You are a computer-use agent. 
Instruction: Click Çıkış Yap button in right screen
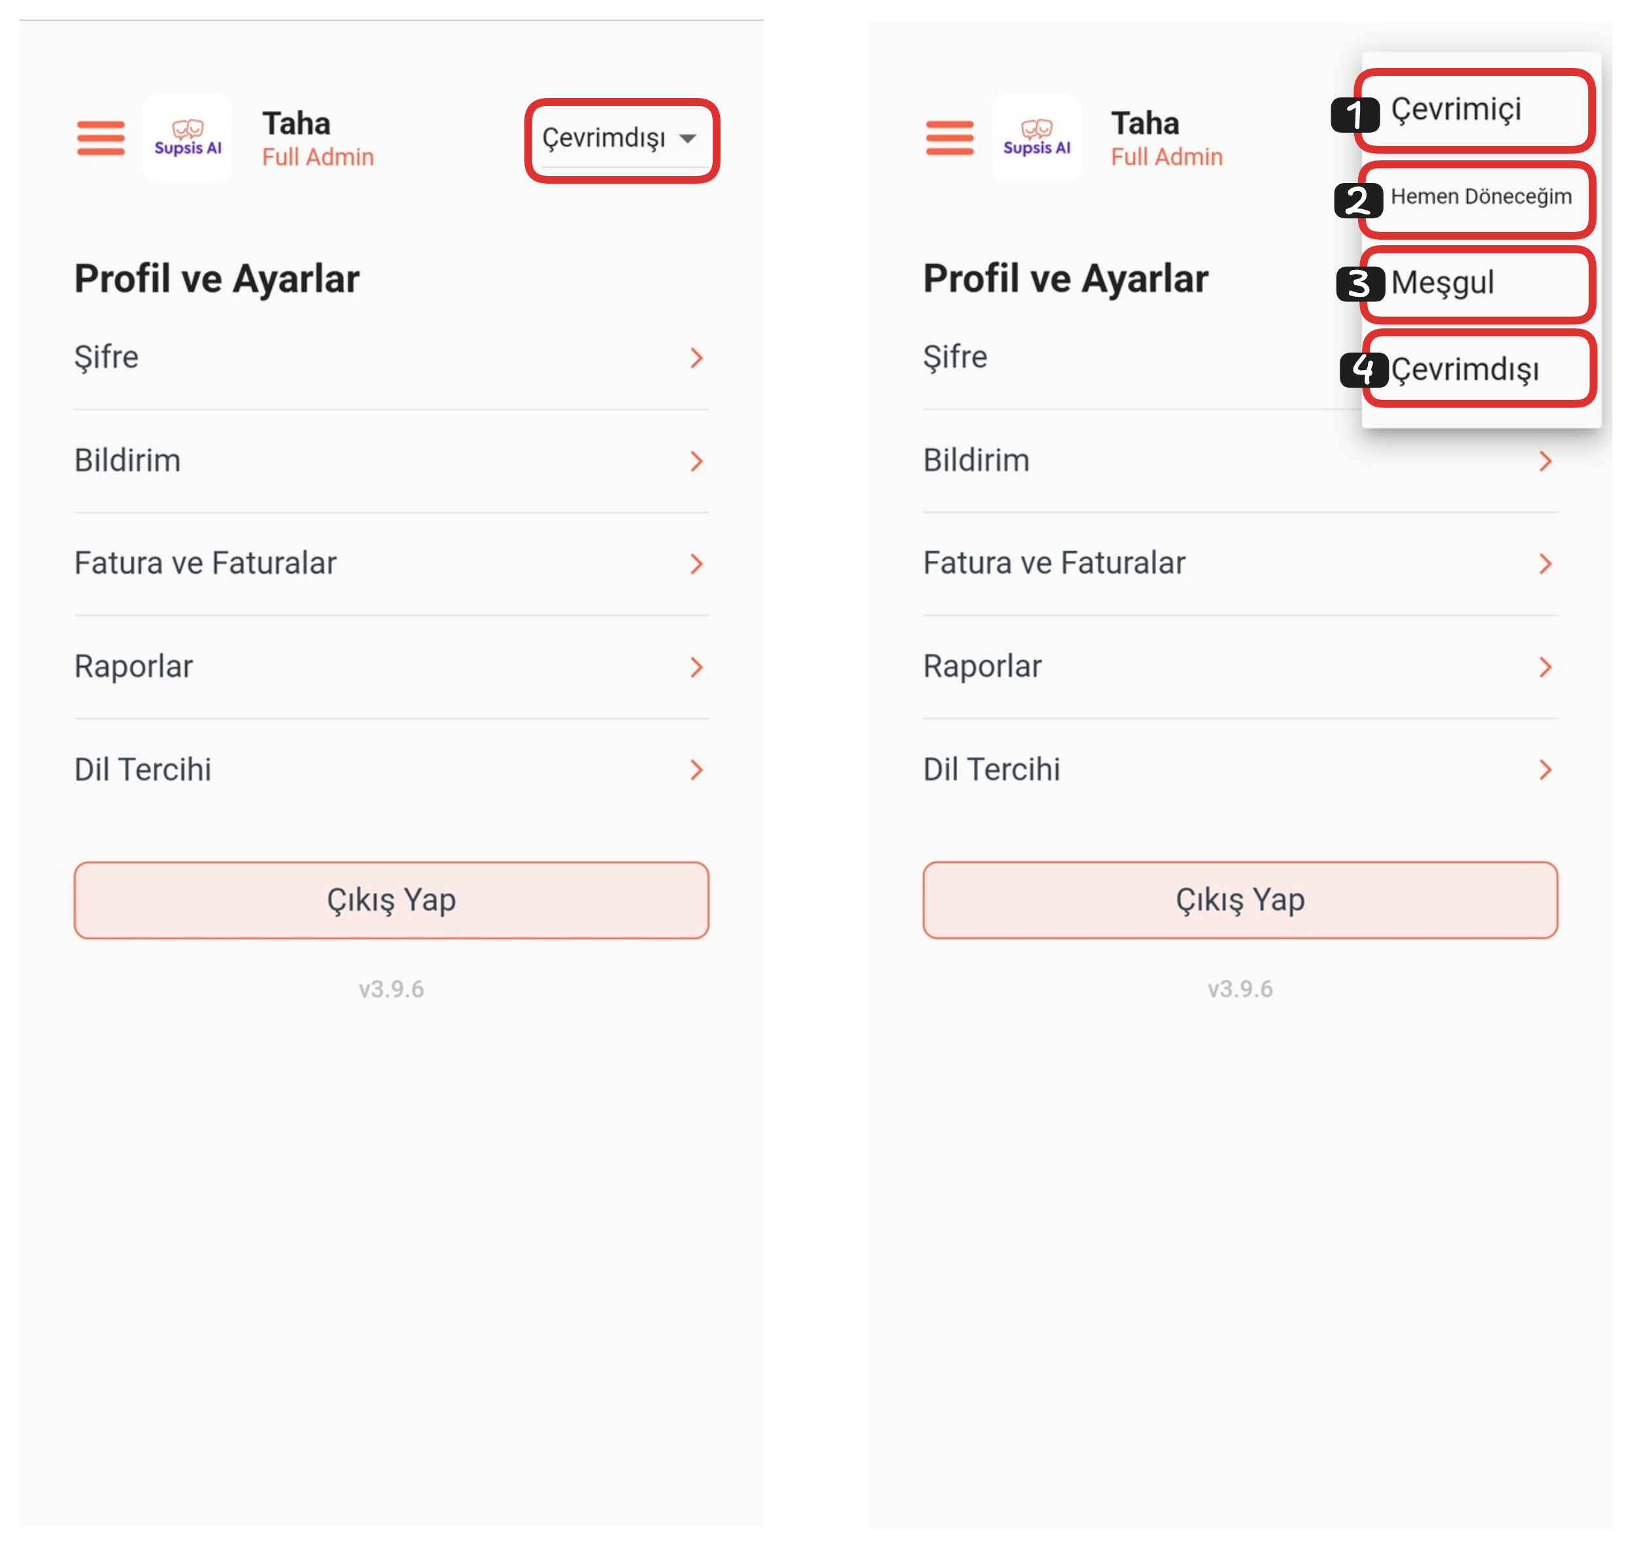(1240, 900)
